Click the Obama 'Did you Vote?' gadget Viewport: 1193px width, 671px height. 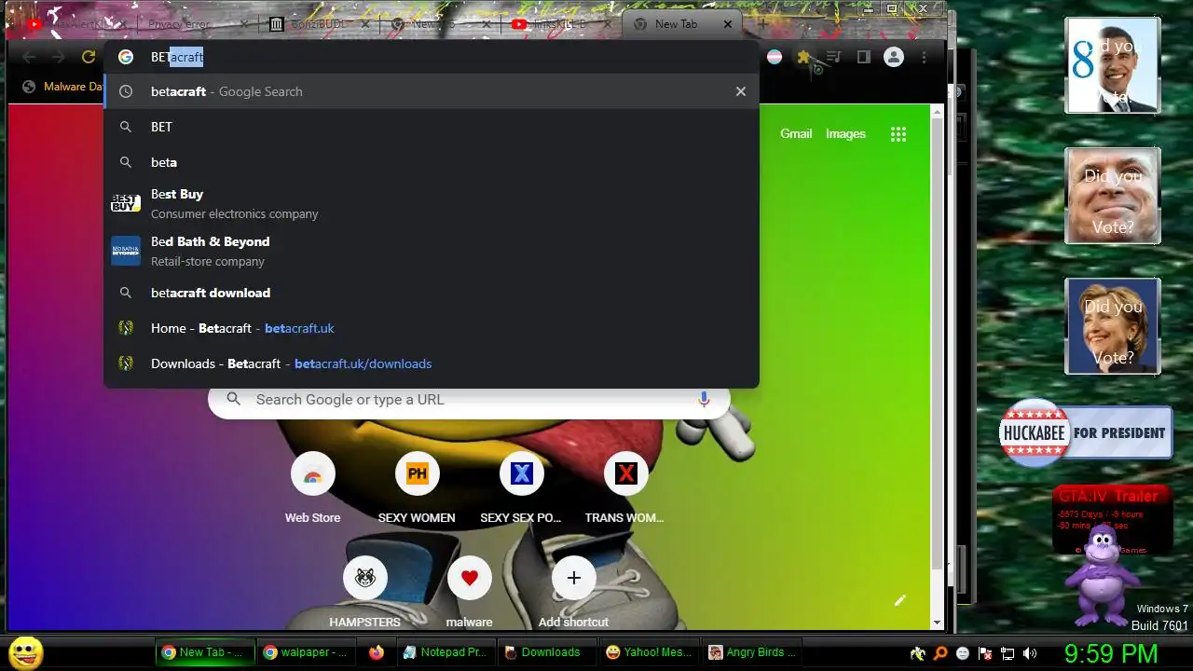tap(1113, 65)
